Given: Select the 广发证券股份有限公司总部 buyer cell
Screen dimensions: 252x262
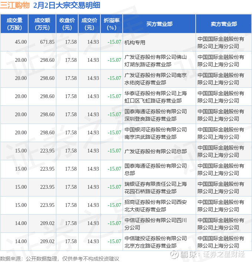Looking at the screenshot, I should point(159,151).
